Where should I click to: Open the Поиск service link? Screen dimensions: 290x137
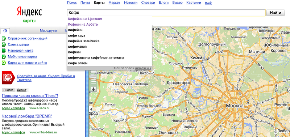72,3
